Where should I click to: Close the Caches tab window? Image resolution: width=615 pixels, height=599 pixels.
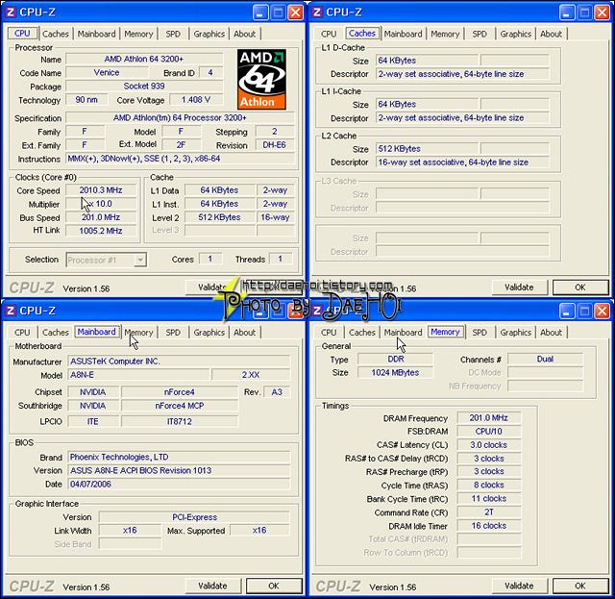[602, 12]
